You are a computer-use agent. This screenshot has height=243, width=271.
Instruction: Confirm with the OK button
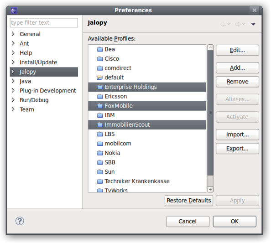pyautogui.click(x=235, y=222)
